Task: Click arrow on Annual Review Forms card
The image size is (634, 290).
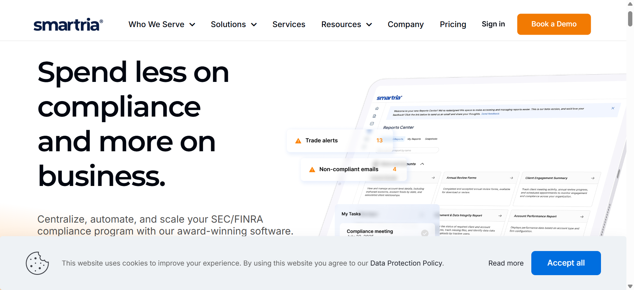Action: click(x=511, y=178)
